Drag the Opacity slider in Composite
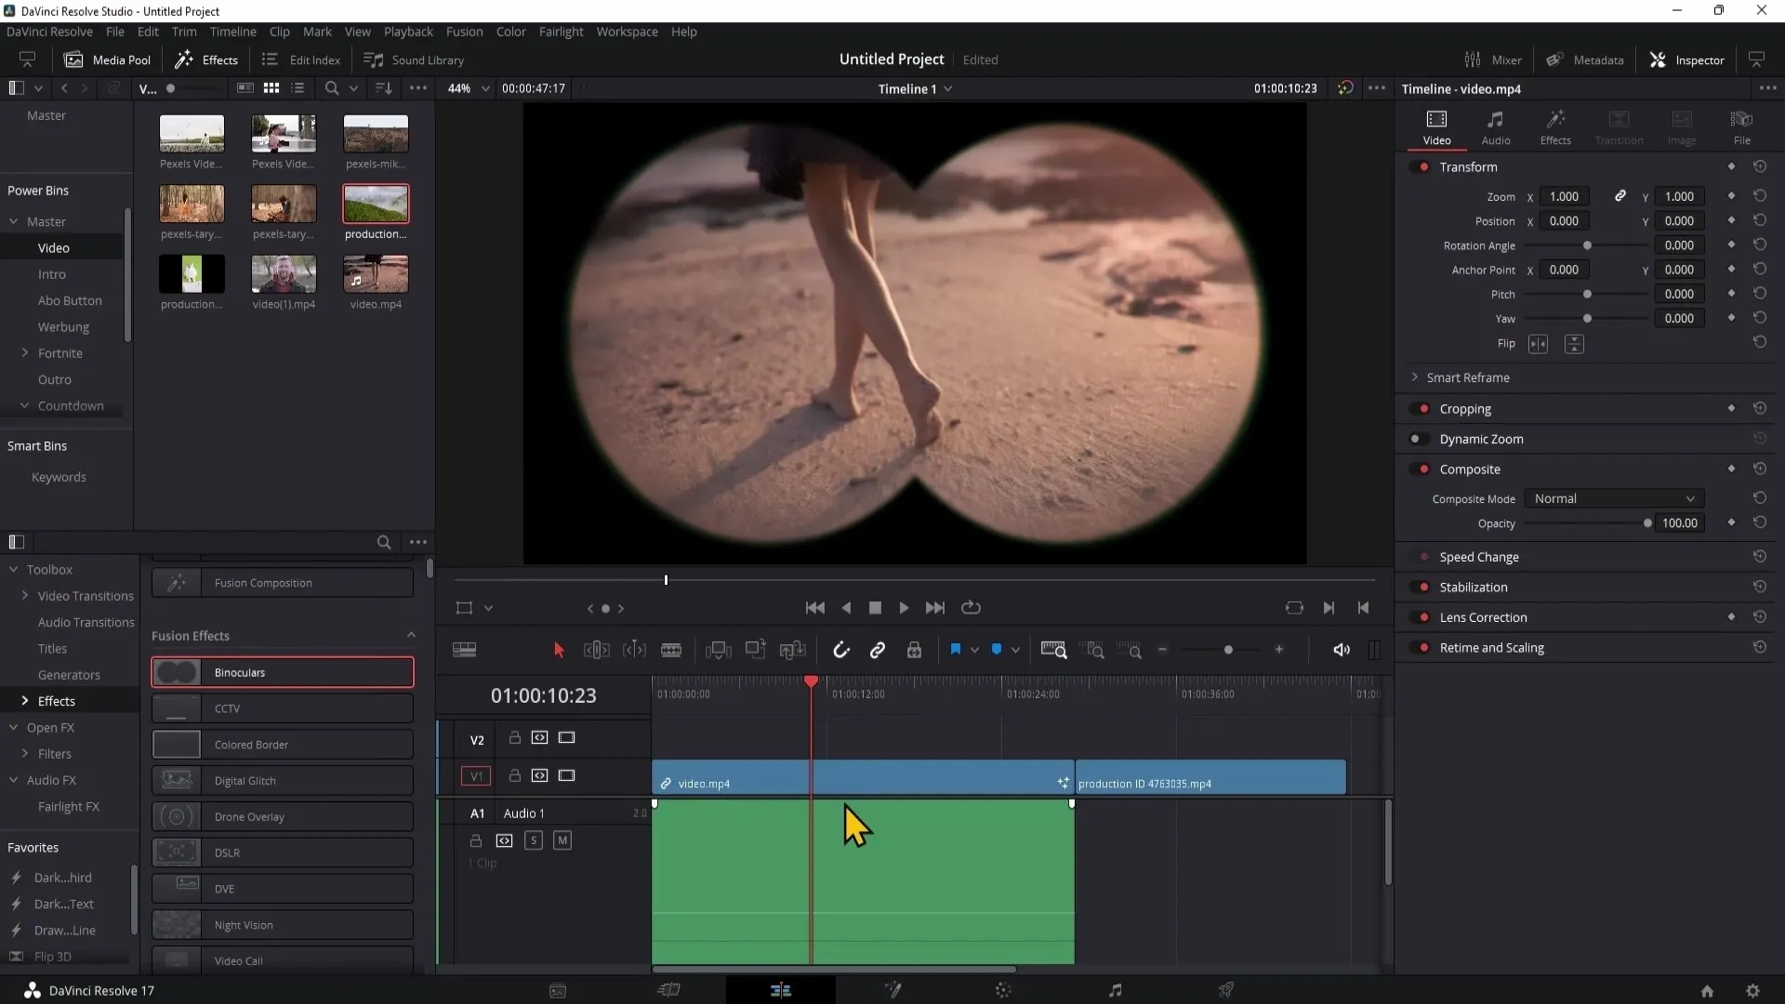This screenshot has width=1785, height=1004. point(1646,523)
